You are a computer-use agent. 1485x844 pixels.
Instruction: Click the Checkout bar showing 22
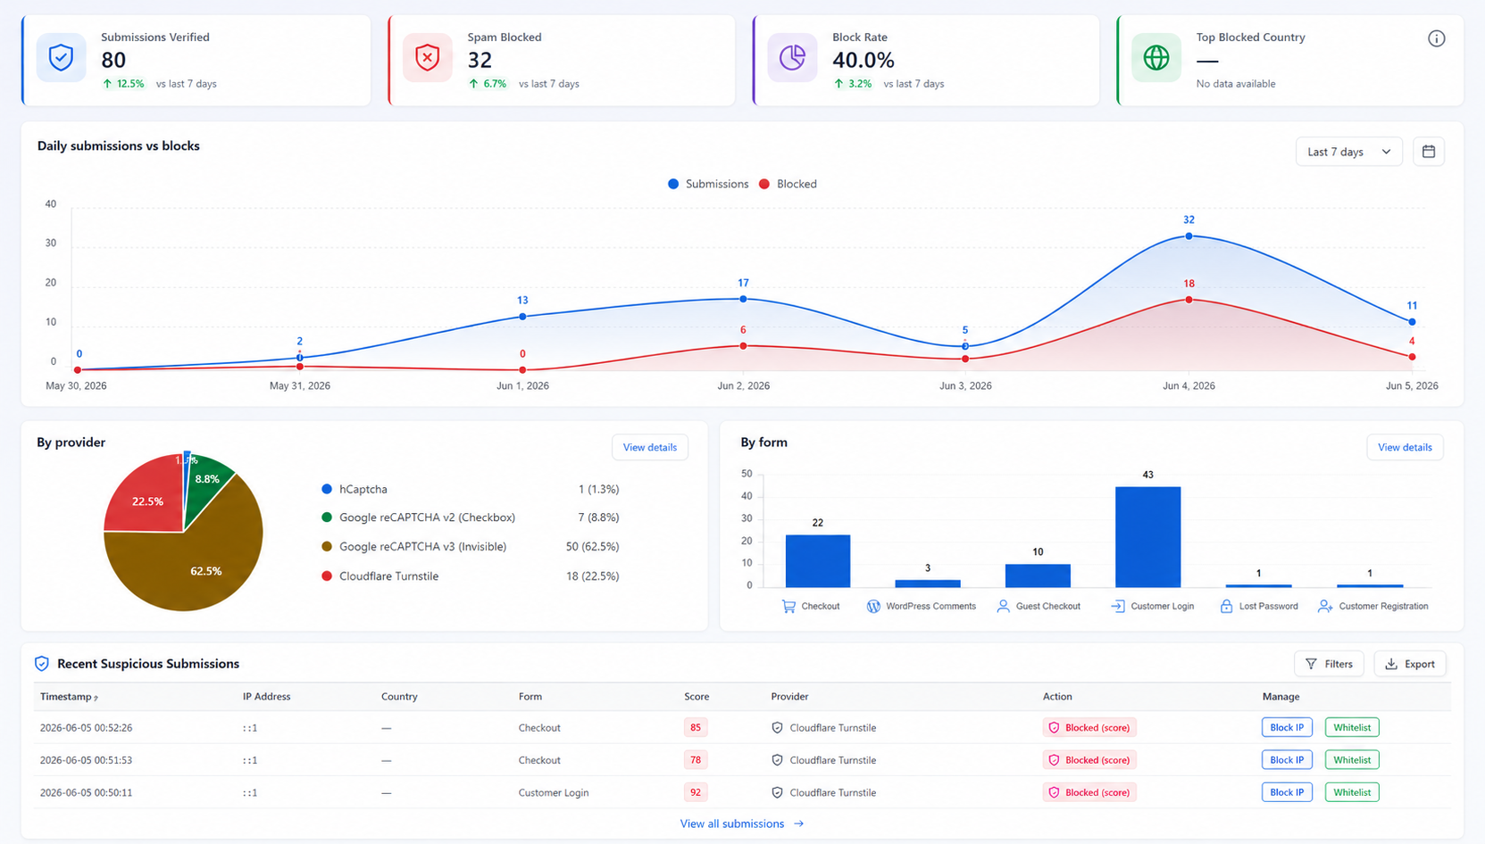817,561
